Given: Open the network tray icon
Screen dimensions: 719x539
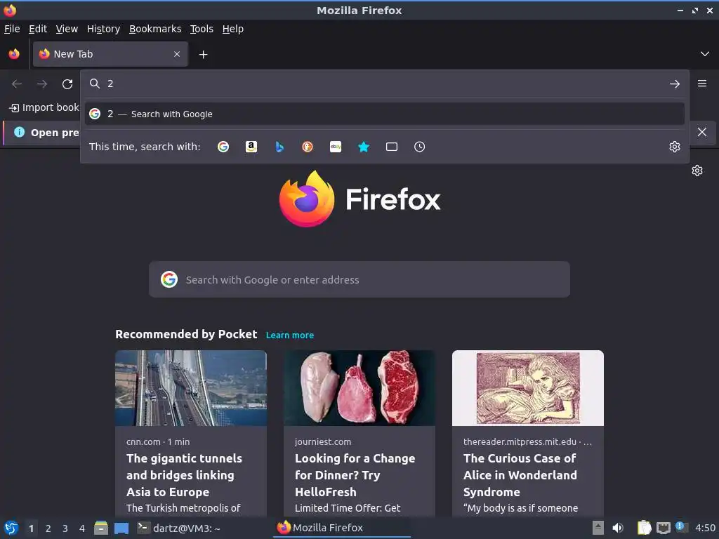Looking at the screenshot, I should [663, 528].
